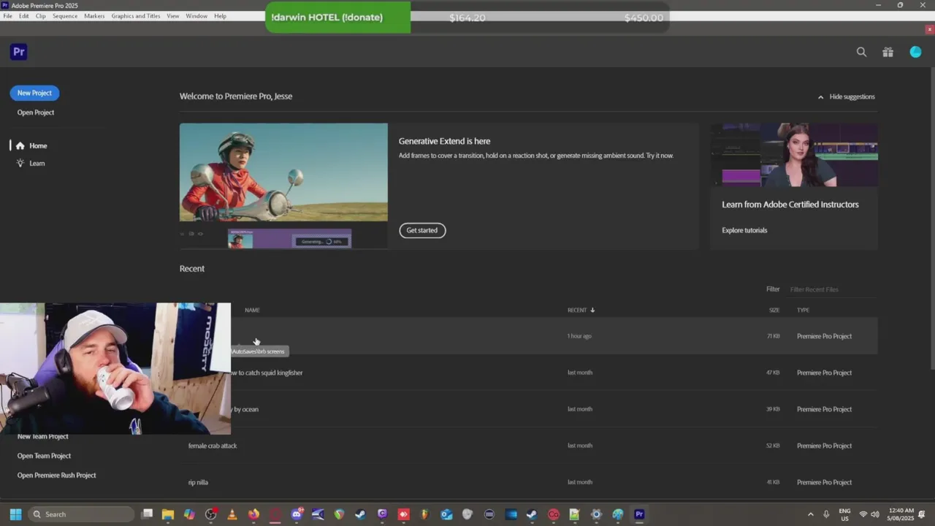Viewport: 935px width, 526px height.
Task: Open the Generative Extend promo thumbnail
Action: coord(283,186)
